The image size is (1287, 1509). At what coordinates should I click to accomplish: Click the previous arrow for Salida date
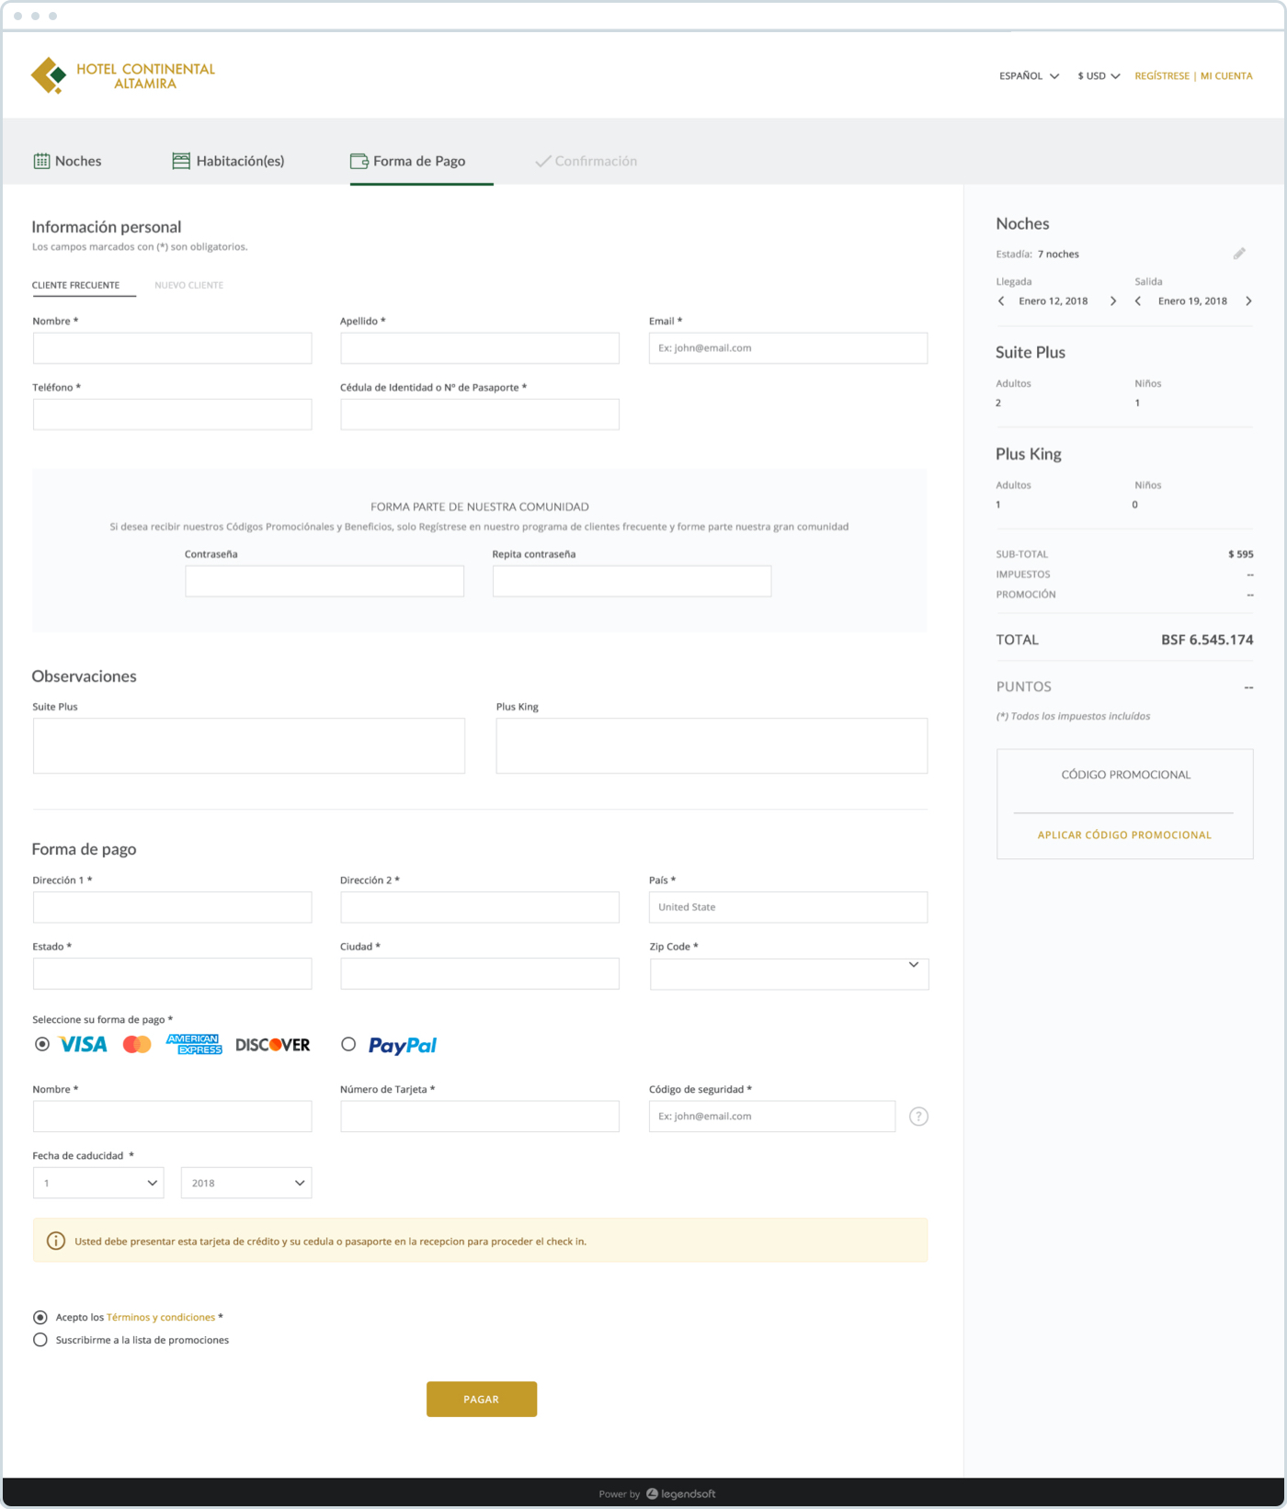[x=1138, y=301]
